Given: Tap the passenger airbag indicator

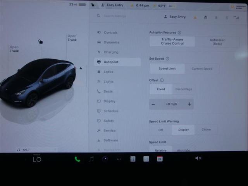Looking at the screenshot, I should [239, 7].
